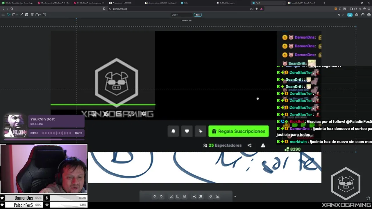
Task: Open the contrast adjustment icon
Action: (210, 197)
